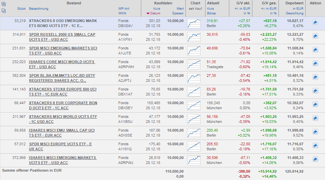Screen dimensions: 325x180
Task: View chart thumbnail for SPDR MSCI EMERGING MARKETS
Action: pos(194,51)
